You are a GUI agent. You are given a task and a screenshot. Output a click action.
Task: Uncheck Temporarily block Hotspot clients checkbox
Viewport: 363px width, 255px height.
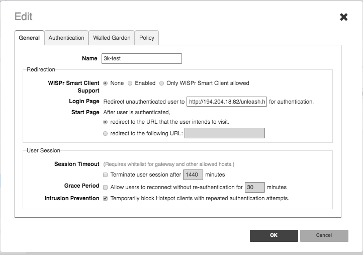click(x=105, y=199)
